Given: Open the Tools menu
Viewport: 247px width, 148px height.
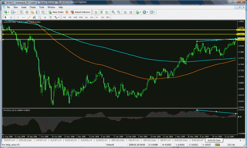Looking at the screenshot, I should pyautogui.click(x=41, y=7).
